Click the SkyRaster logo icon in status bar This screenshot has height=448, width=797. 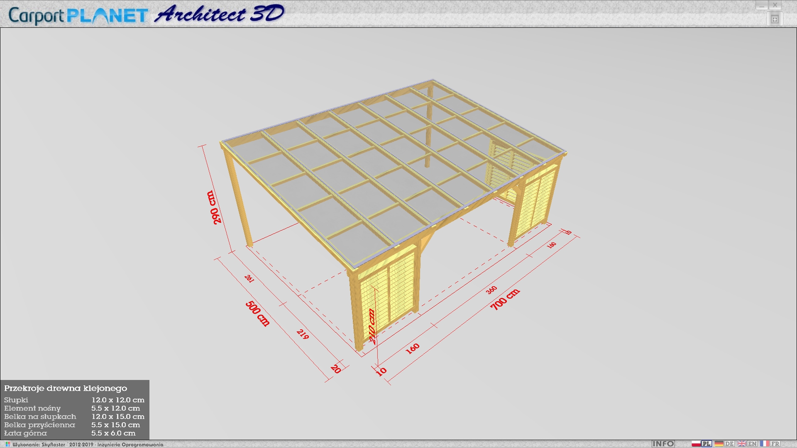pyautogui.click(x=7, y=444)
